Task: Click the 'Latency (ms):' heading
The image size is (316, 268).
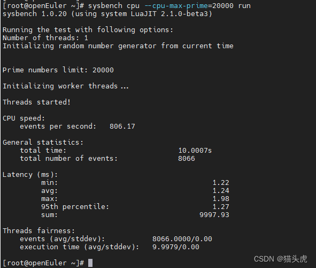Action: point(30,175)
